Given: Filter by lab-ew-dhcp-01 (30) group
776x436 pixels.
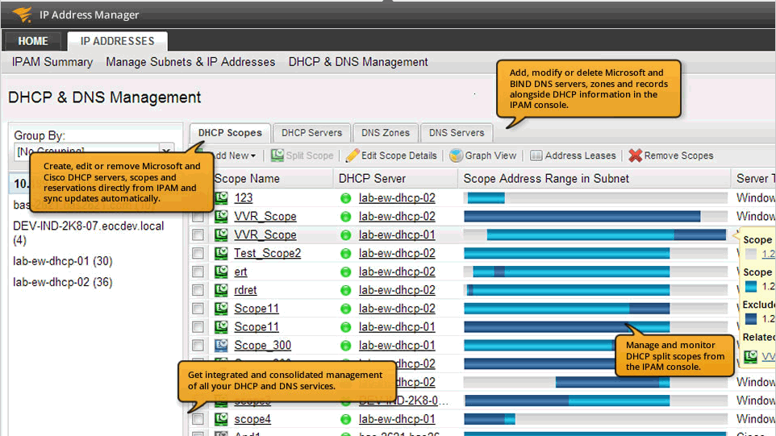Looking at the screenshot, I should tap(63, 261).
